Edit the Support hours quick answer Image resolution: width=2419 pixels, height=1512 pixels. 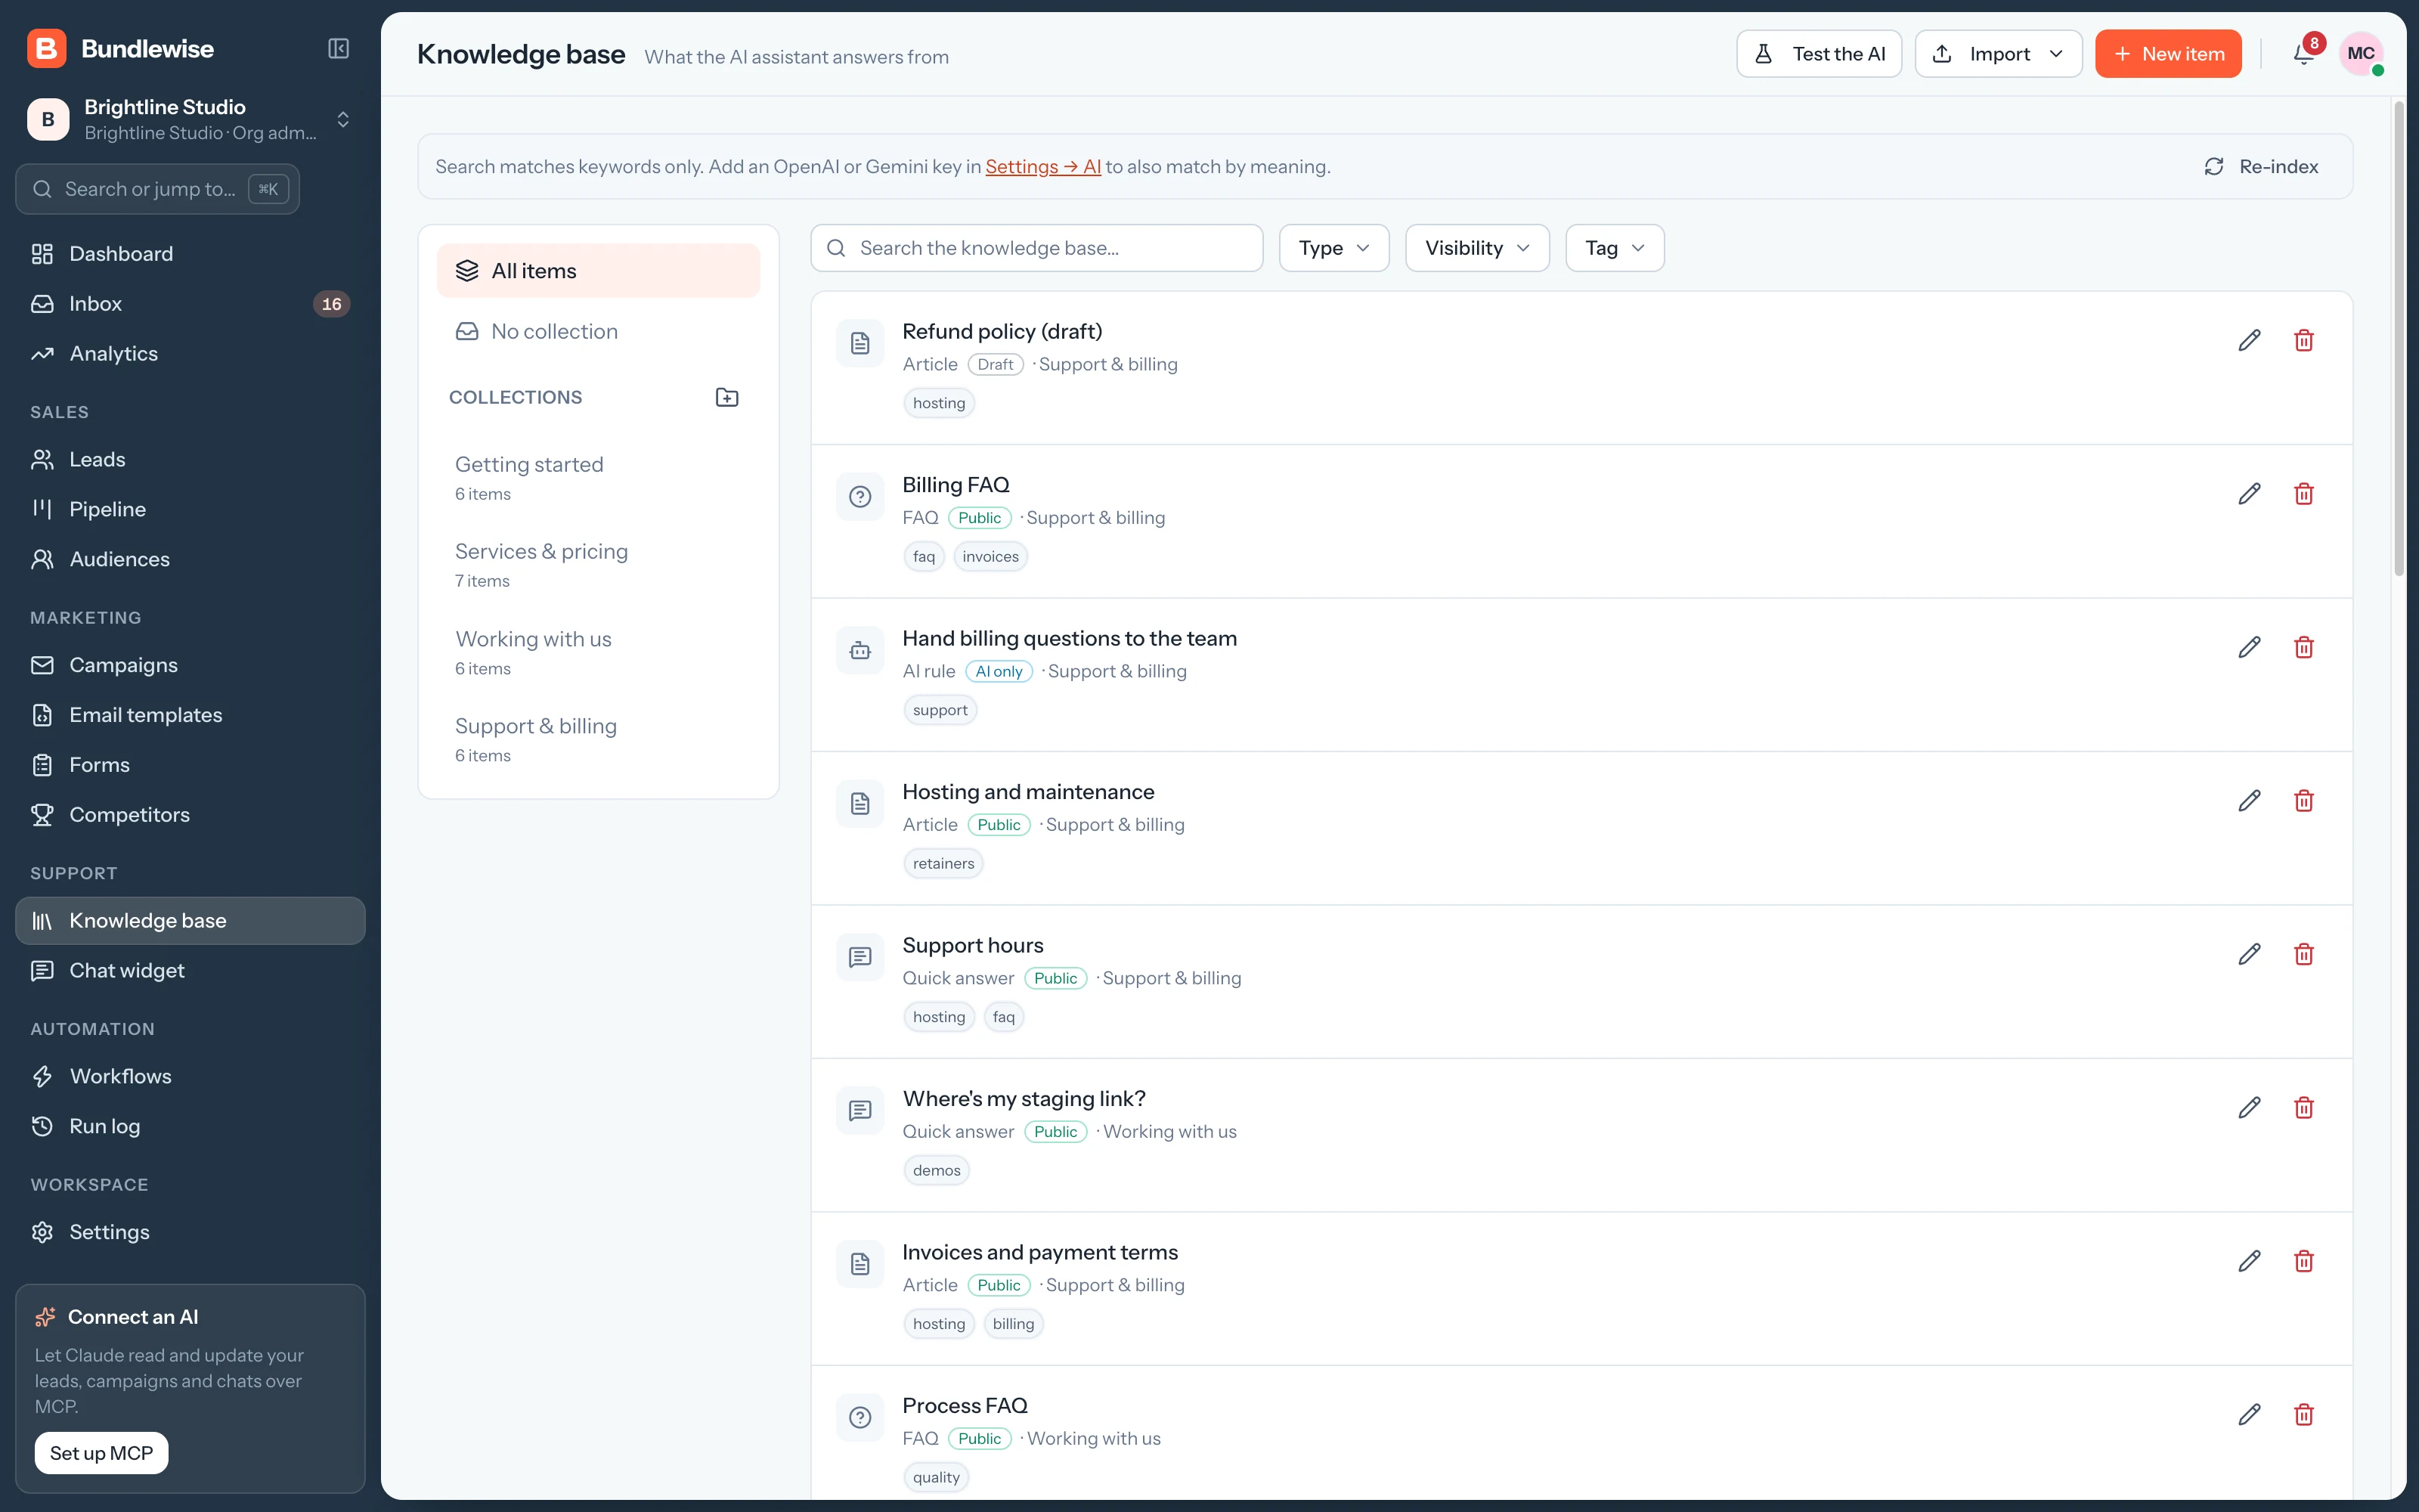(x=2249, y=954)
